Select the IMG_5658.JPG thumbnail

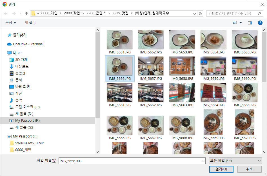pyautogui.click(x=182, y=66)
